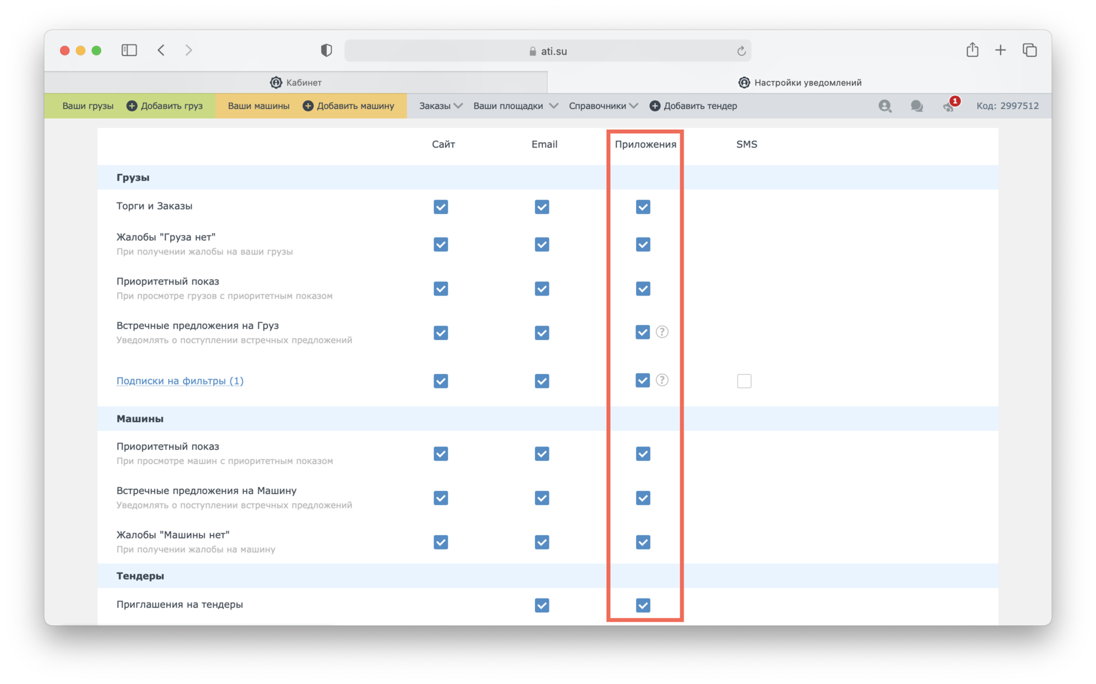Click the ati.su address bar
Image resolution: width=1096 pixels, height=684 pixels.
[548, 51]
